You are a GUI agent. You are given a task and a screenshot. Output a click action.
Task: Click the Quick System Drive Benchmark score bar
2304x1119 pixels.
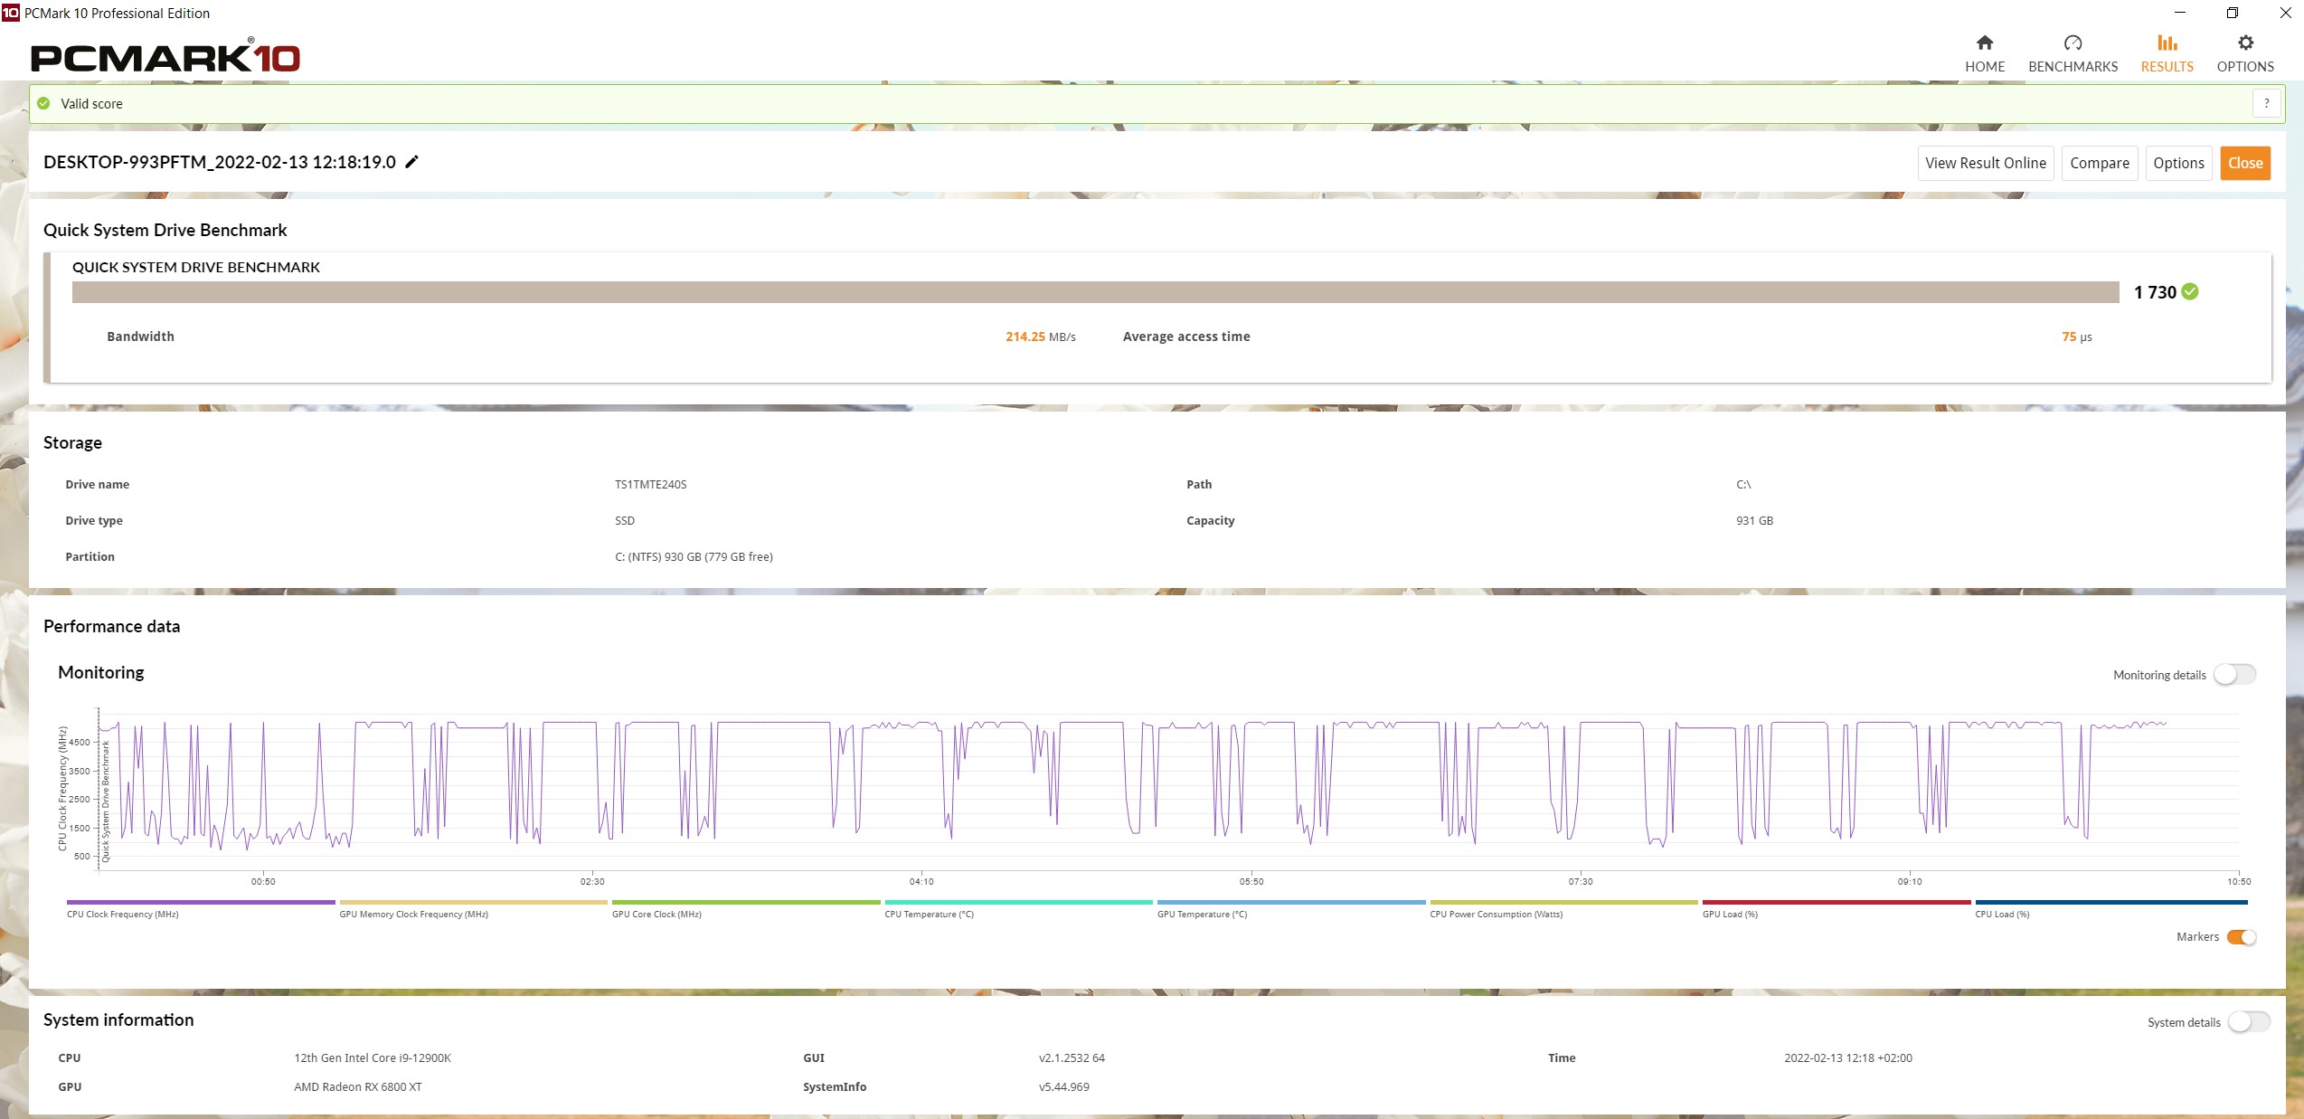pos(1094,292)
